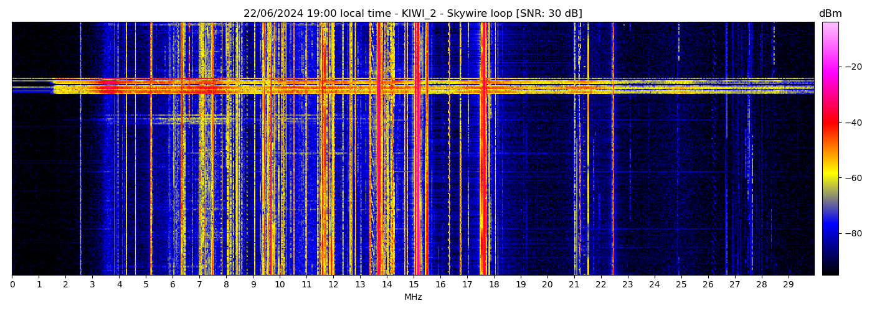Select the 29 MHz axis tick label
Image resolution: width=872 pixels, height=311 pixels.
click(x=788, y=285)
